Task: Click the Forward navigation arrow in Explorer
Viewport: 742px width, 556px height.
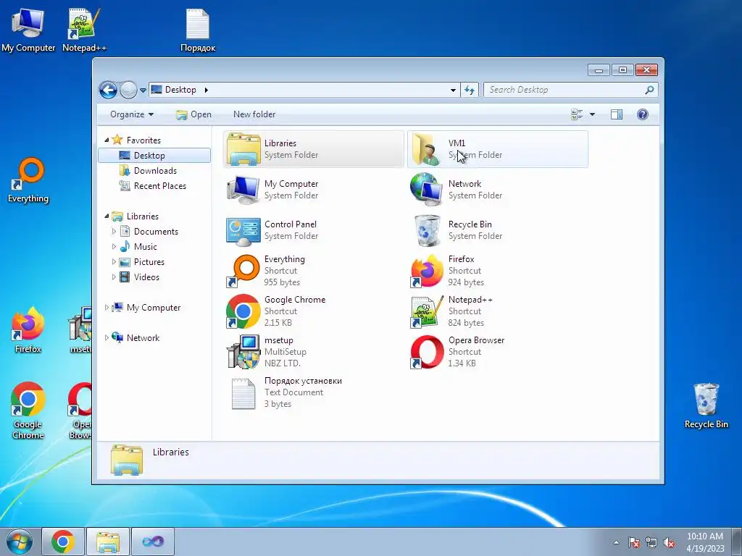Action: 128,90
